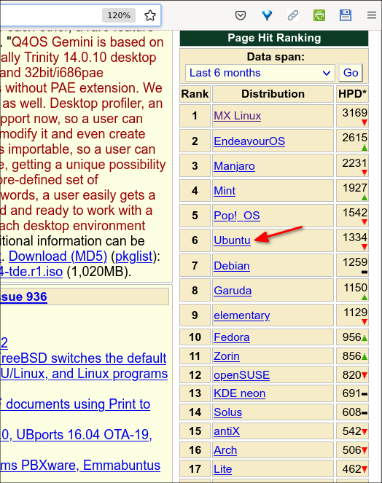Open the Firefox hamburger menu

(372, 15)
